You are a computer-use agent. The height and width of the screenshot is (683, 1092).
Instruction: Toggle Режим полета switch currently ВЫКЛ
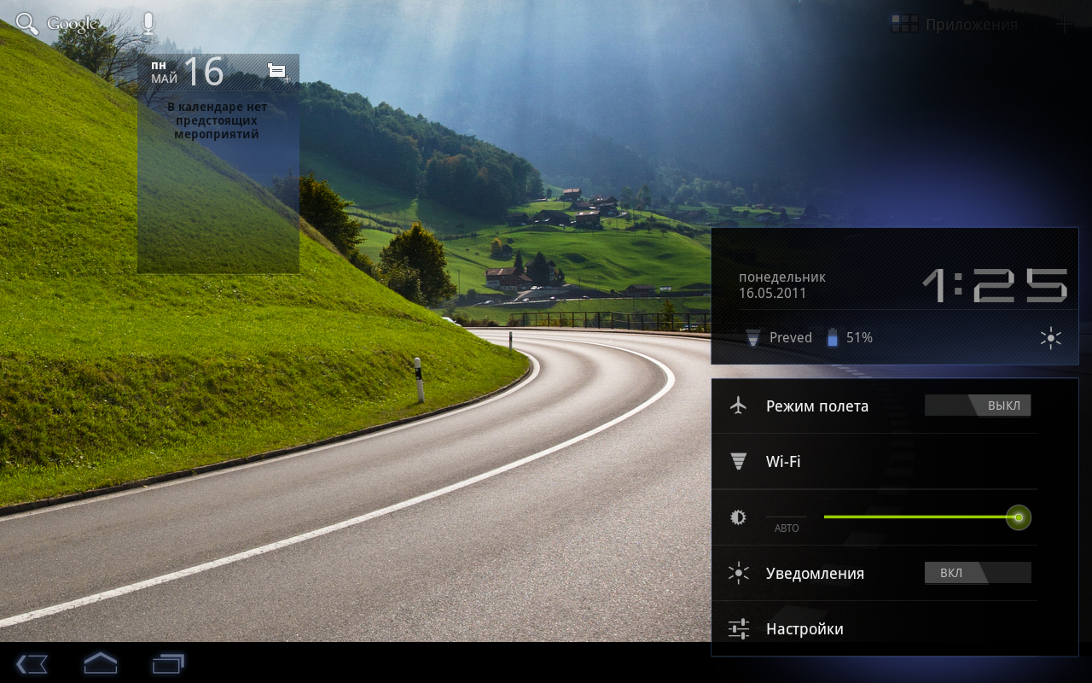click(x=978, y=406)
